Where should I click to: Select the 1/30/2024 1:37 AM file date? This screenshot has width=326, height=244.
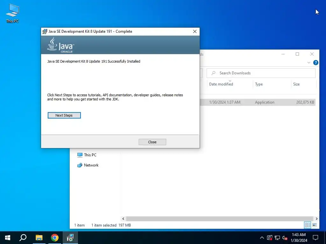click(224, 102)
